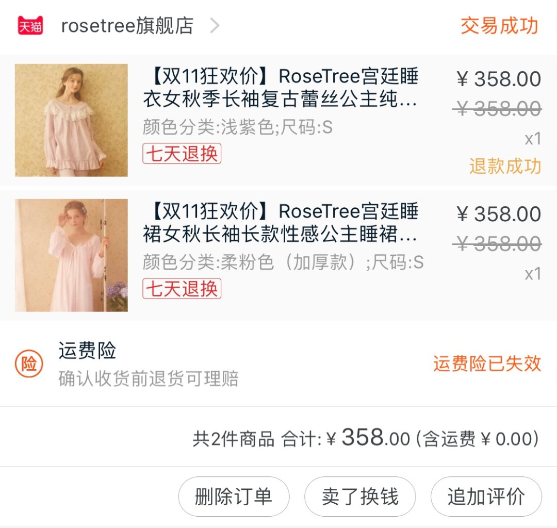The image size is (557, 528).
Task: Click second item's 柔粉色（加厚款）spec line
Action: pyautogui.click(x=283, y=262)
